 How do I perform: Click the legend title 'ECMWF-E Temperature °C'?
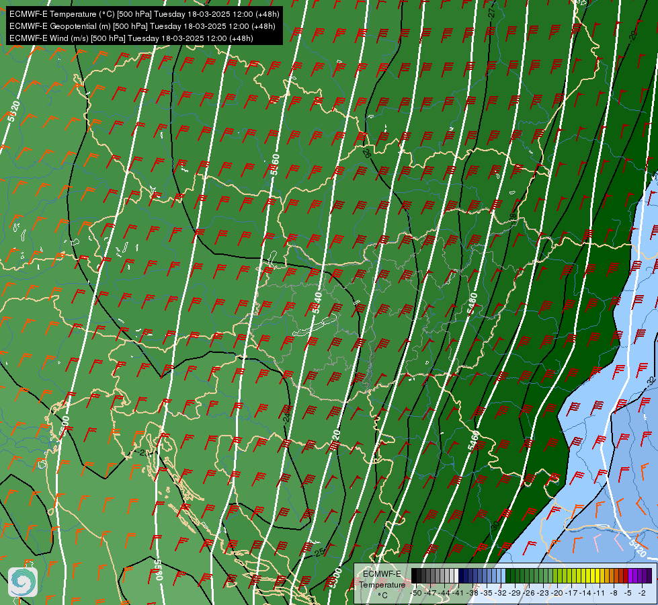[382, 584]
